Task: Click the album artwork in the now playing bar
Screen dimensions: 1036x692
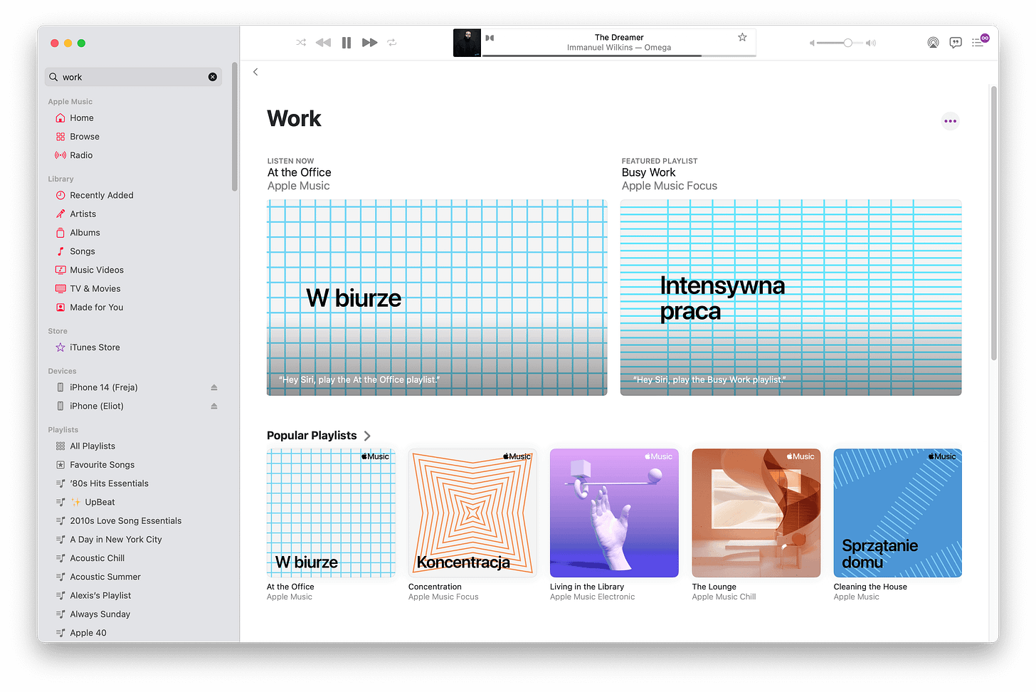Action: click(x=467, y=43)
